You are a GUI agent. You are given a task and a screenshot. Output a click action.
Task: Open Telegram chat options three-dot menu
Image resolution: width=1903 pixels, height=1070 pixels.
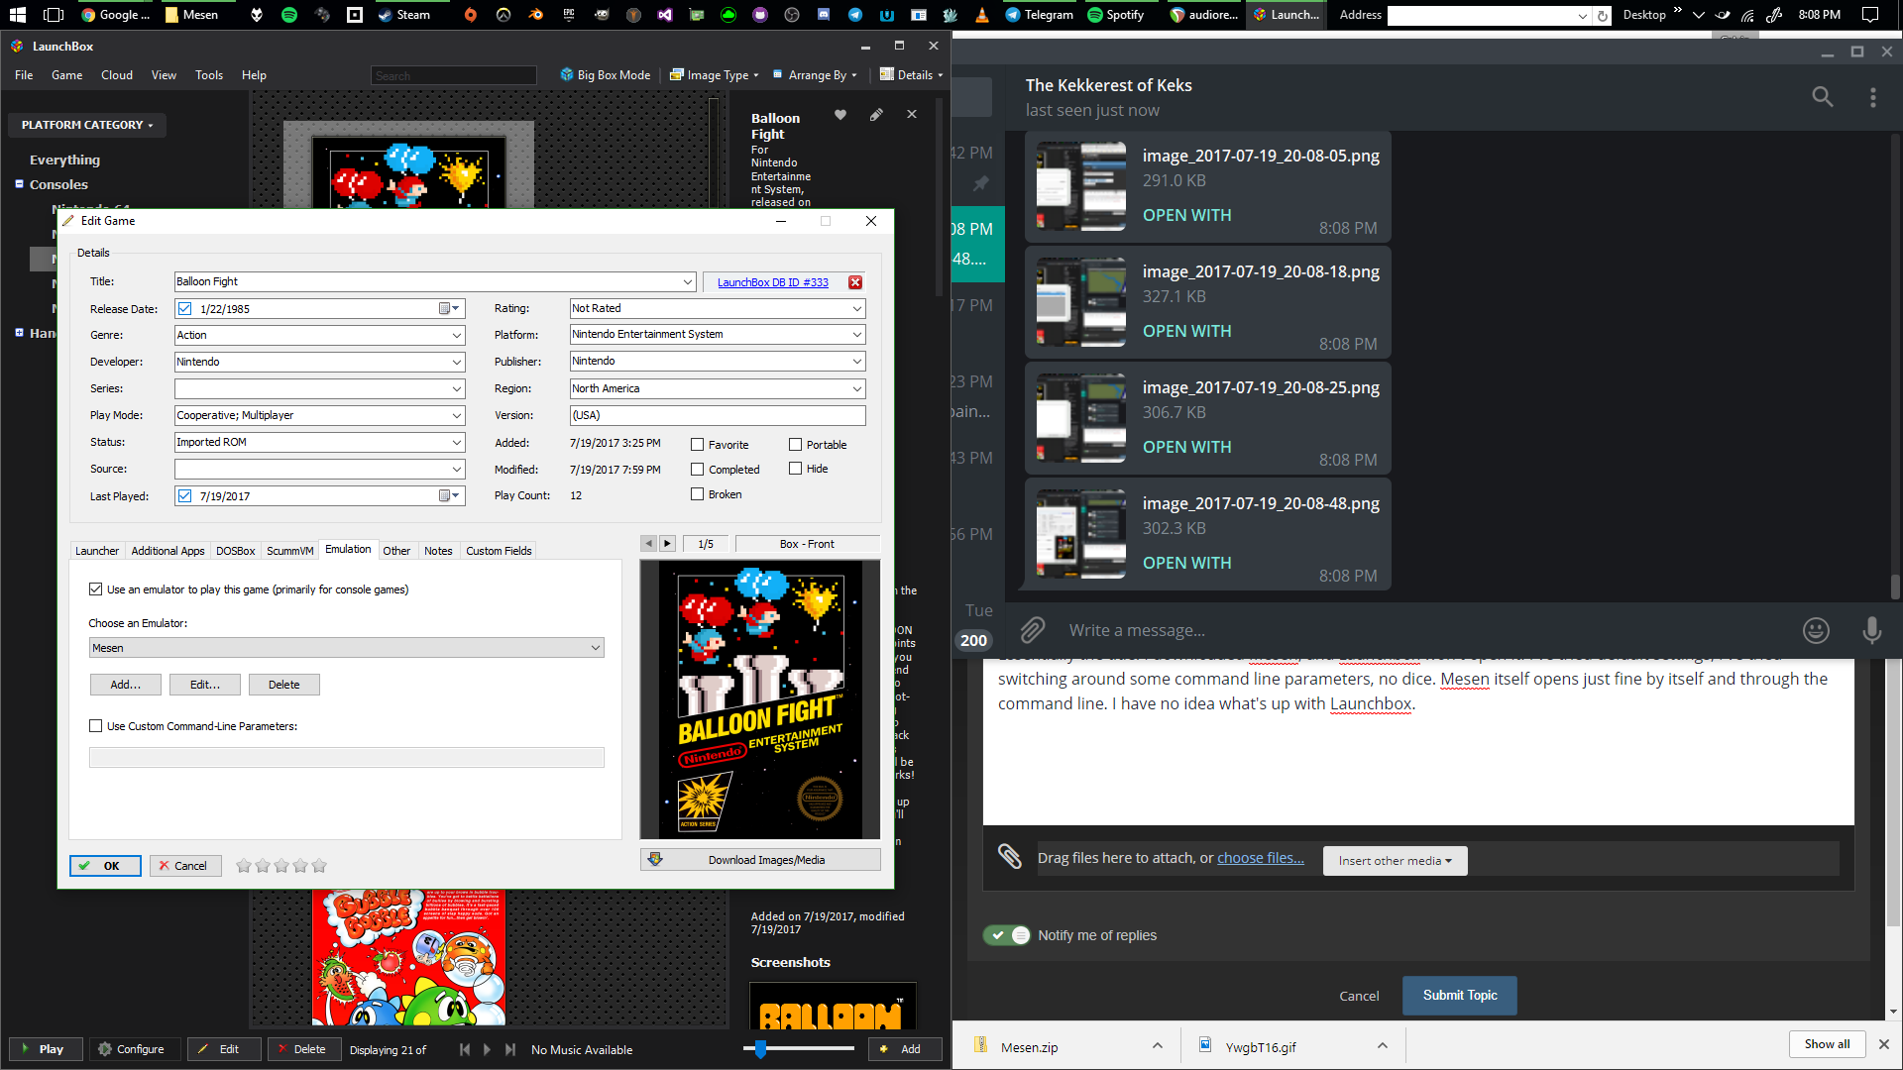tap(1872, 97)
